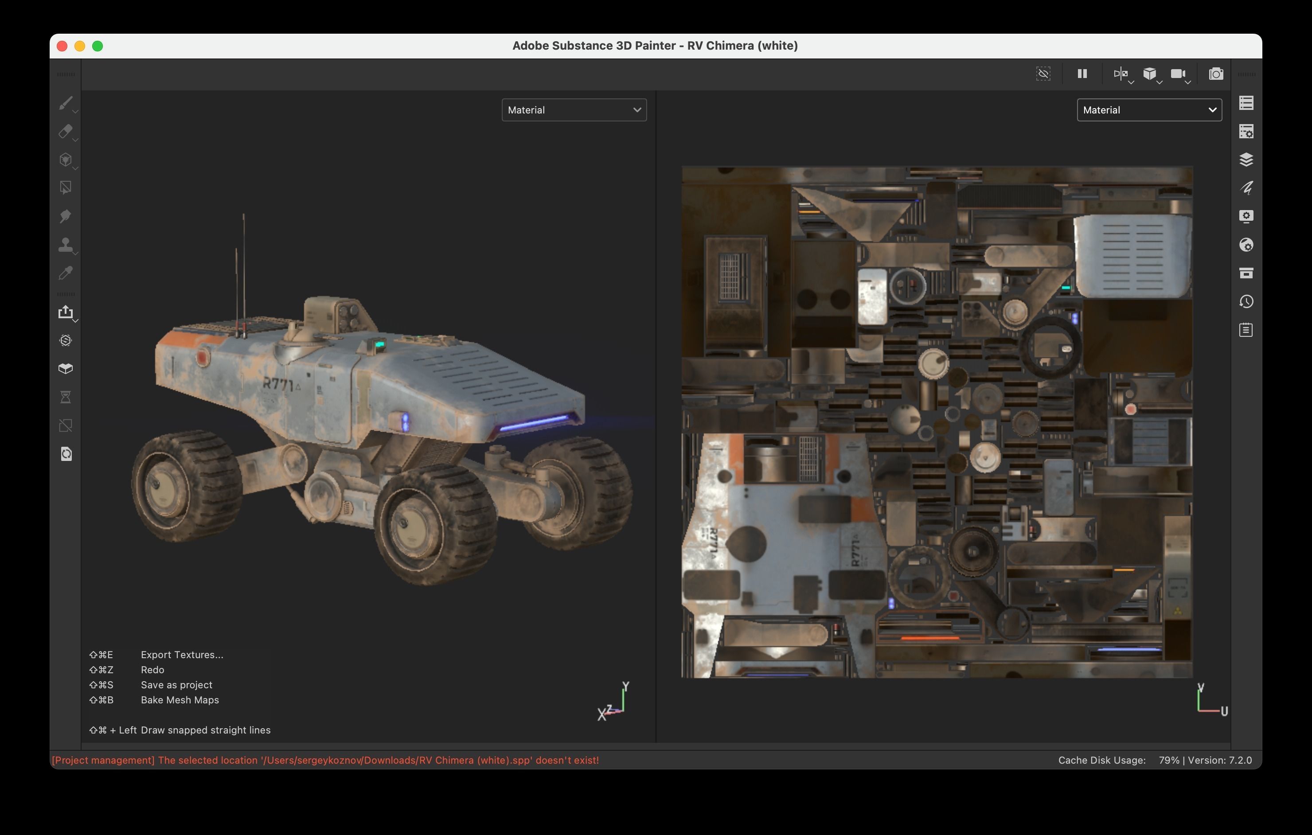Open the Substance S logo resources icon
This screenshot has height=835, width=1312.
click(x=66, y=340)
